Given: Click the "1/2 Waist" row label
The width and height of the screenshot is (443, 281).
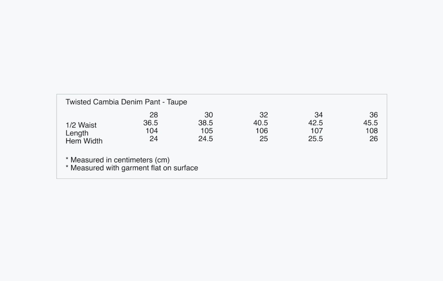Looking at the screenshot, I should 81,125.
